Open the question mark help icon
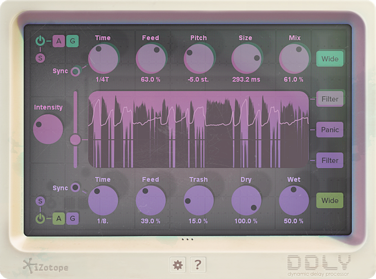 click(x=198, y=265)
